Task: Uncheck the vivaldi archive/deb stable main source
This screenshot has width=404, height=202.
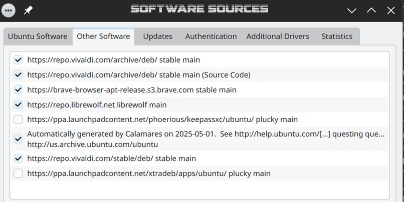Action: 18,60
